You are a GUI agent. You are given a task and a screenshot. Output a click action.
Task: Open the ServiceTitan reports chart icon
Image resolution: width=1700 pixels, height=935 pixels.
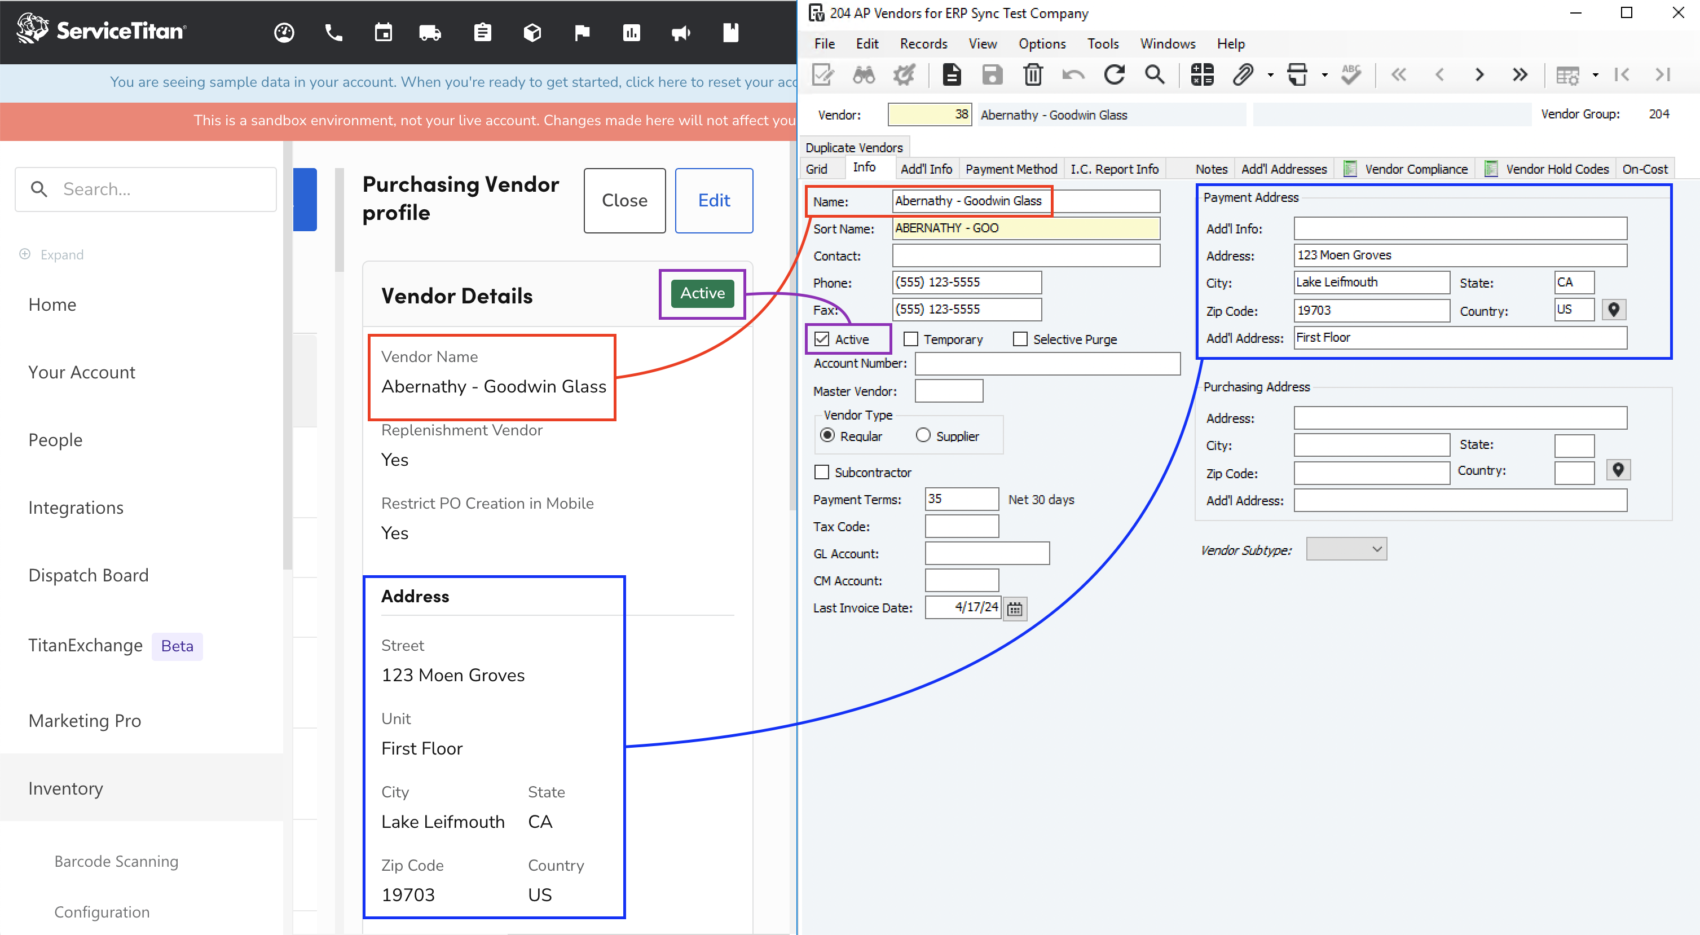[x=632, y=32]
